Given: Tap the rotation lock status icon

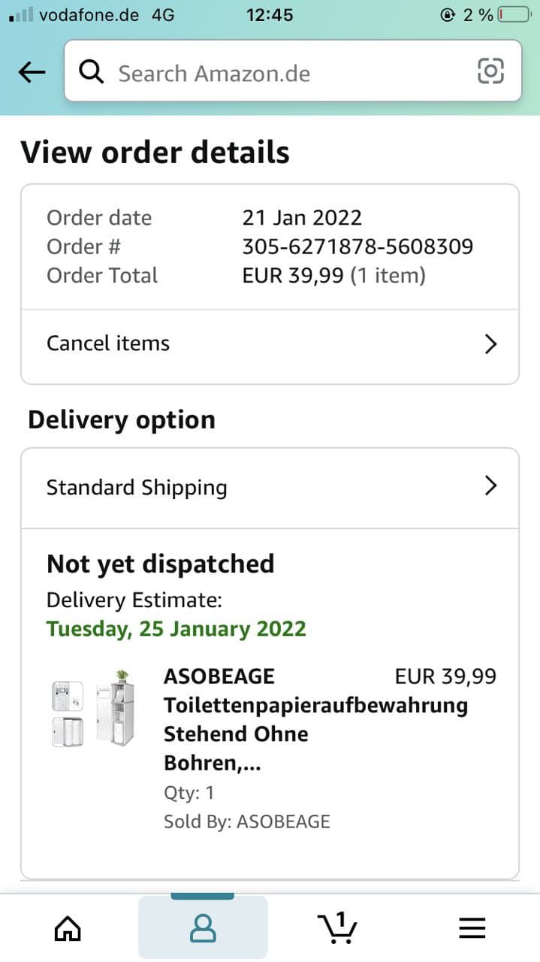Looking at the screenshot, I should 448,15.
